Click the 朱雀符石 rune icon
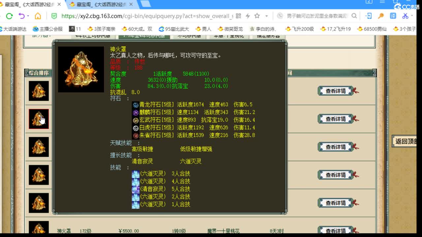 (x=136, y=135)
